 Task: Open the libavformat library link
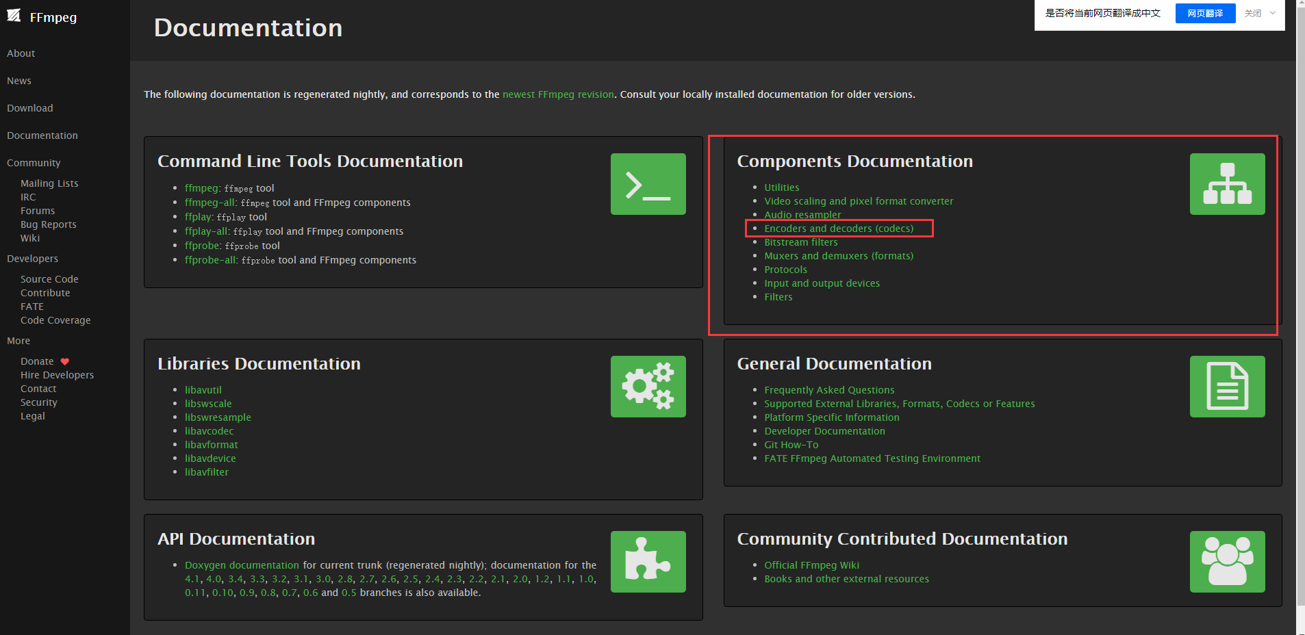[x=212, y=445]
